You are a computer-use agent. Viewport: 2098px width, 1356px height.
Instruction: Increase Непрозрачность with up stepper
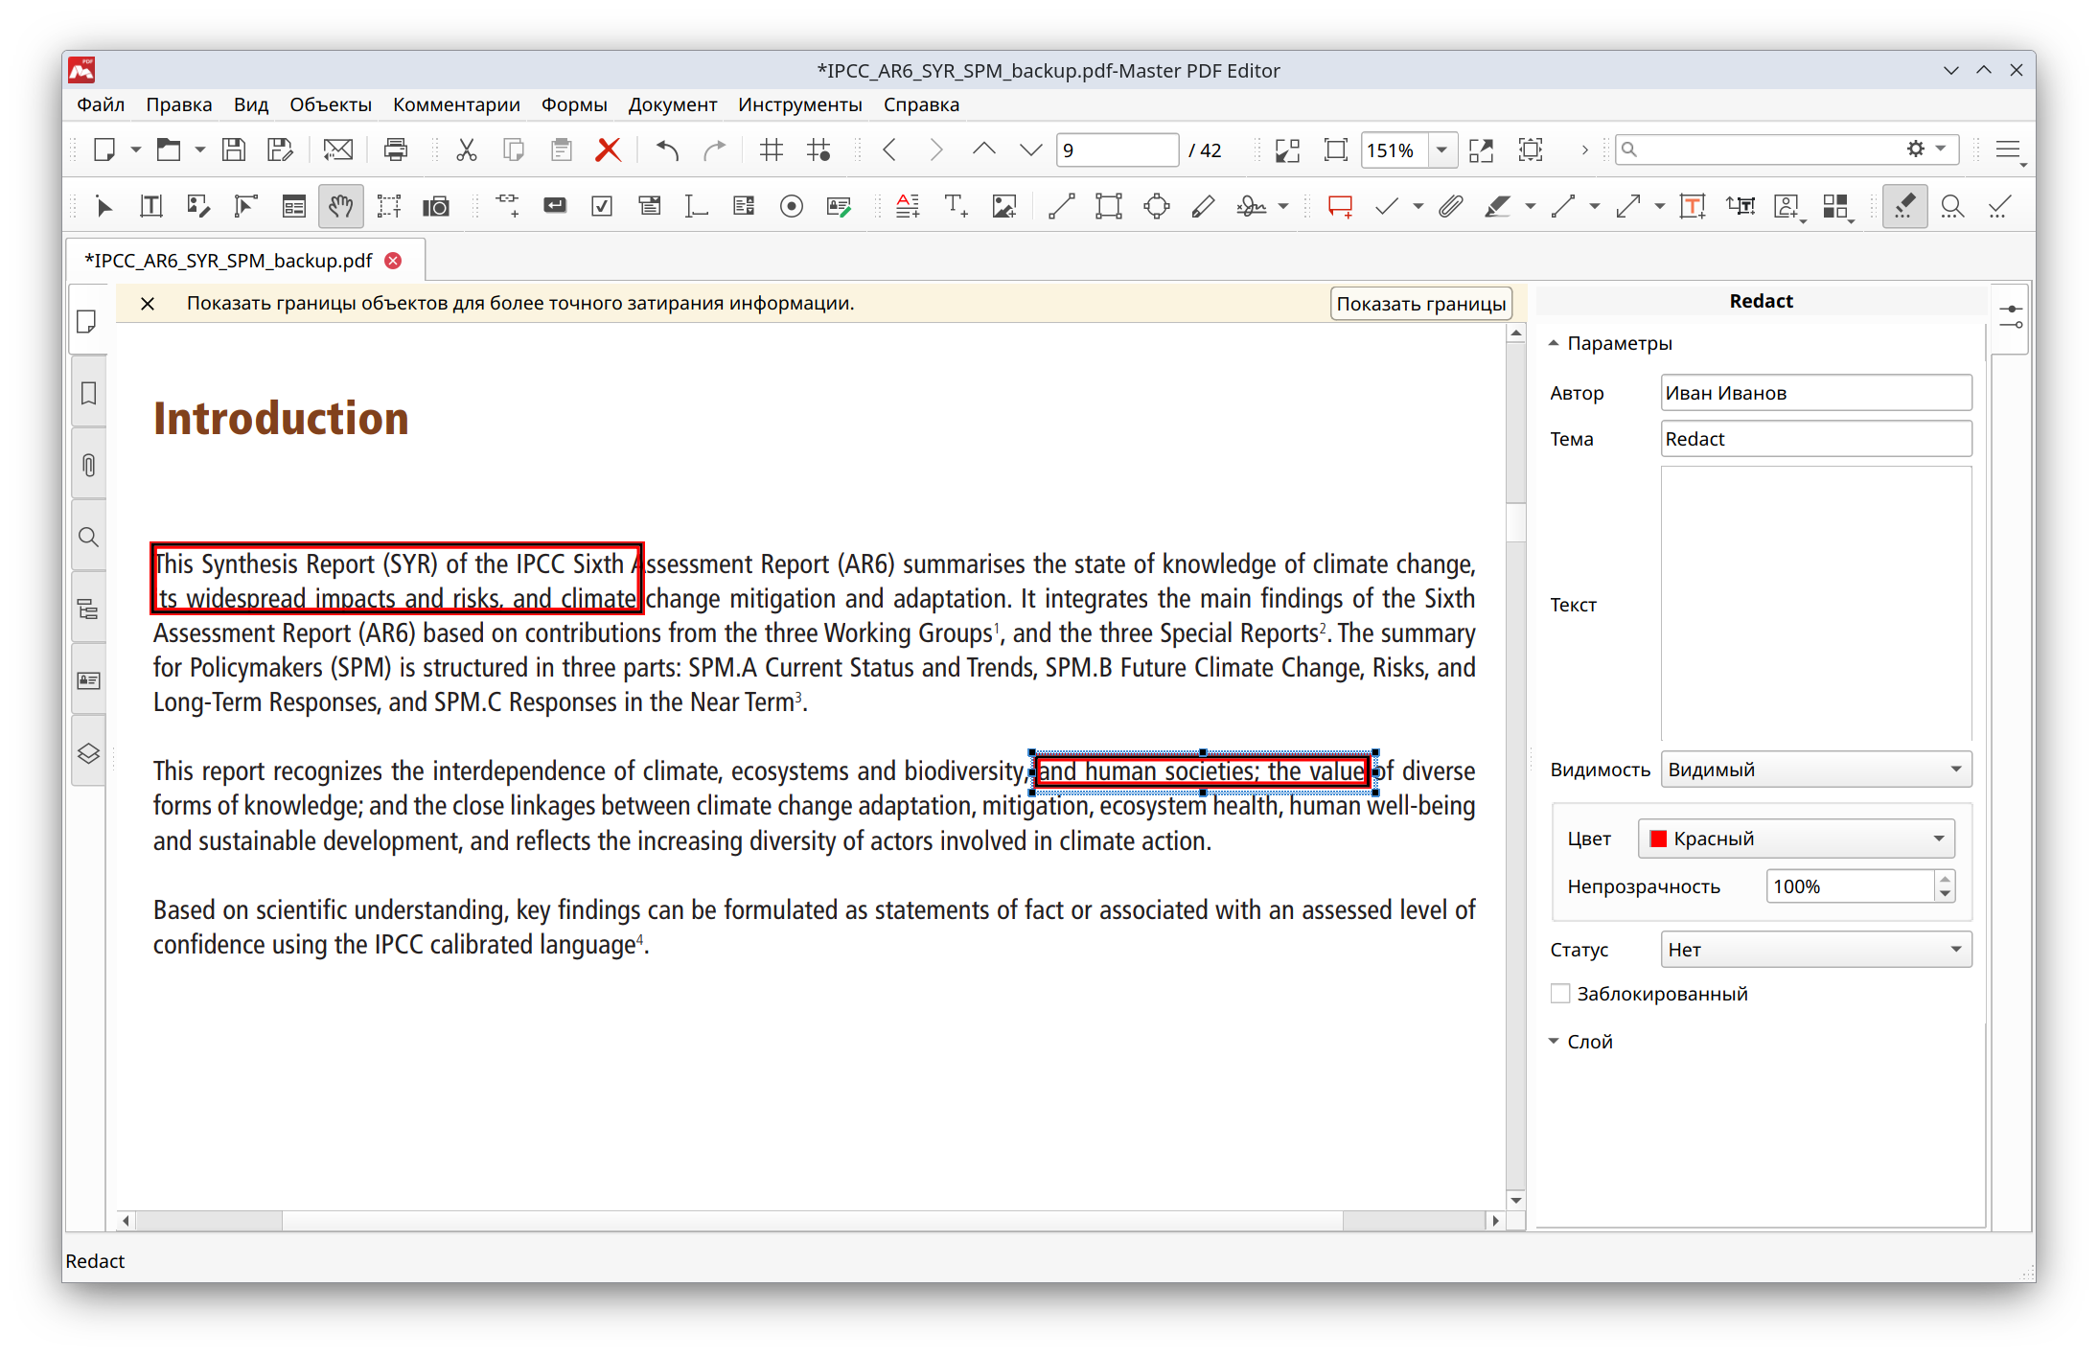tap(1945, 879)
